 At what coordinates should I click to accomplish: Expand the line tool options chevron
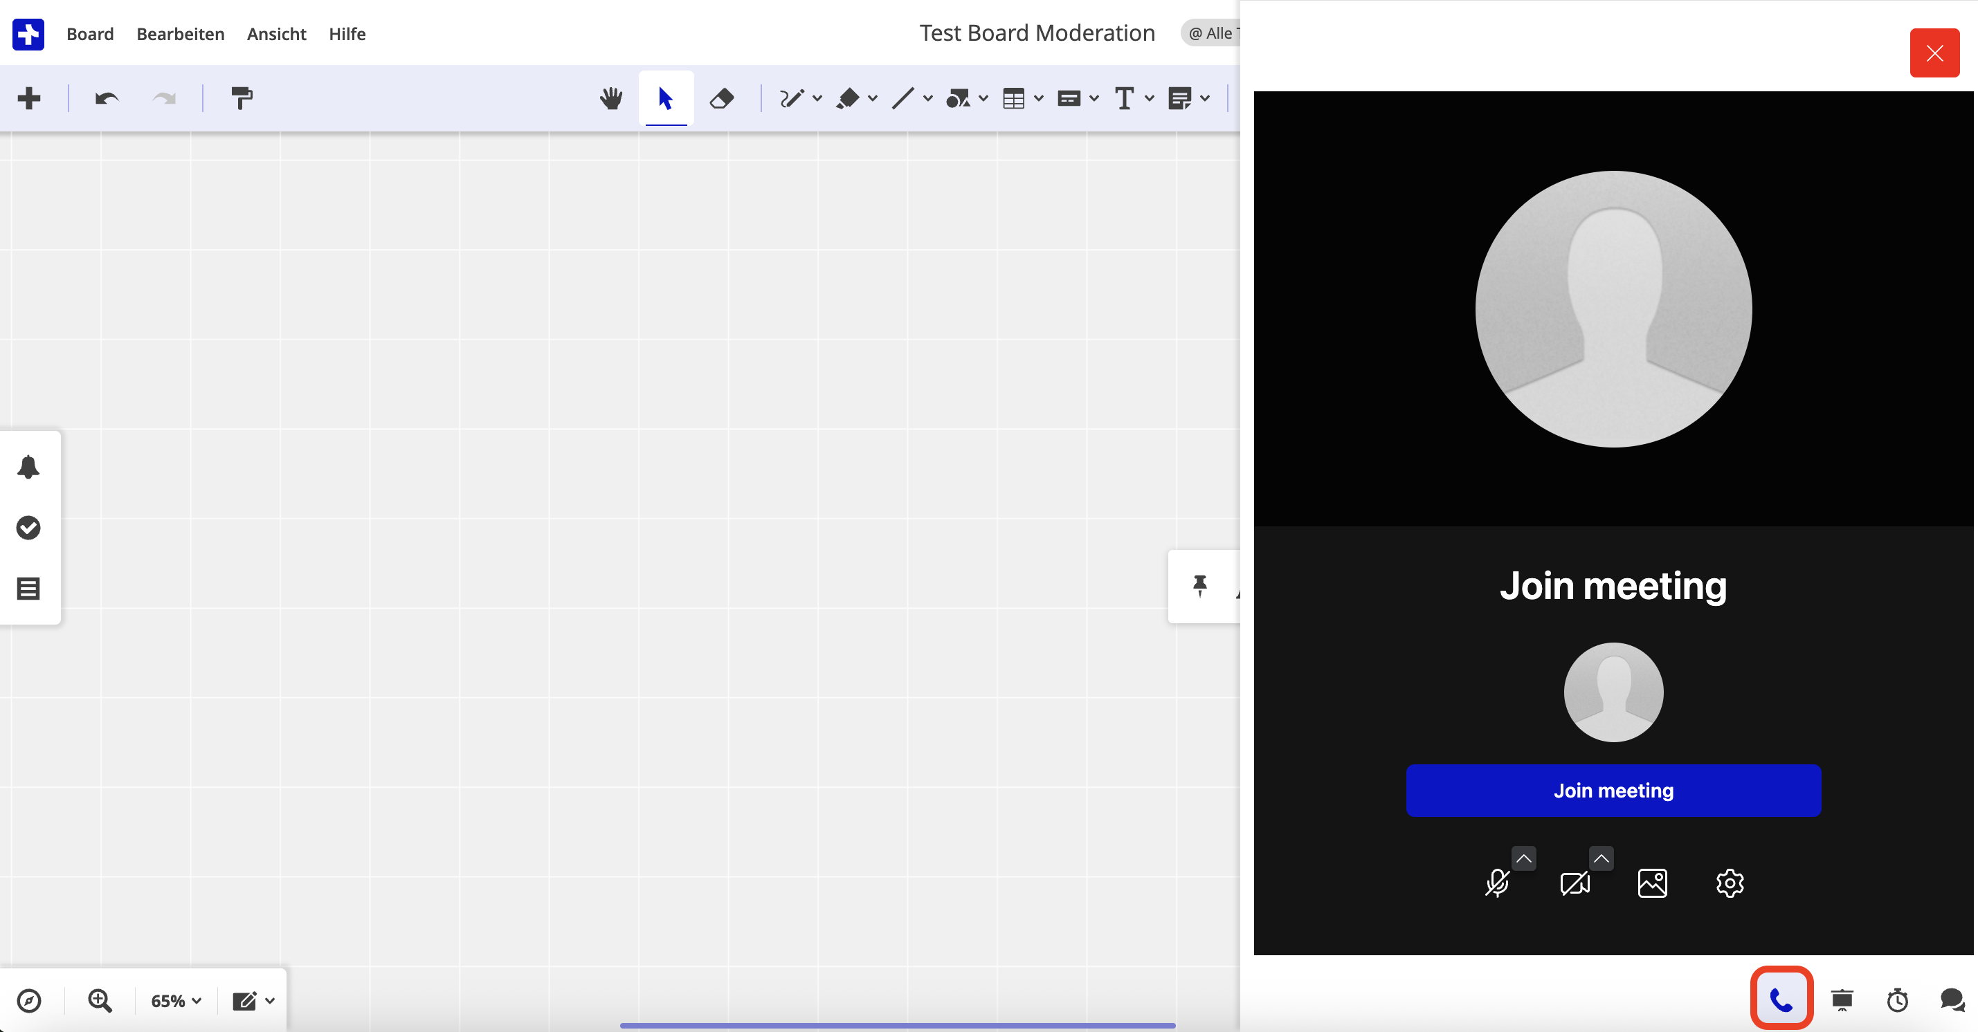click(926, 98)
